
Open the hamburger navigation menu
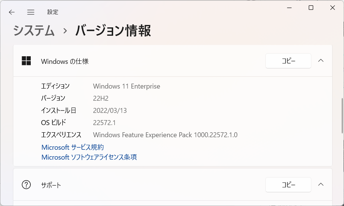tap(31, 12)
